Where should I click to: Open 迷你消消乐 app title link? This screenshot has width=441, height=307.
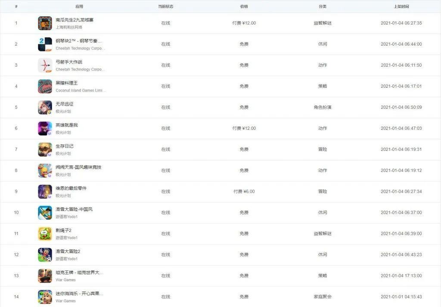(79, 294)
